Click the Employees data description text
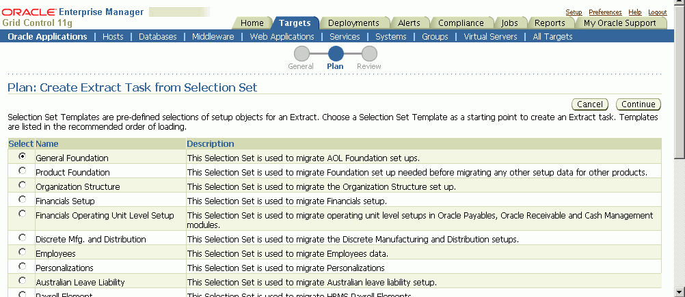Image resolution: width=685 pixels, height=297 pixels. [288, 254]
